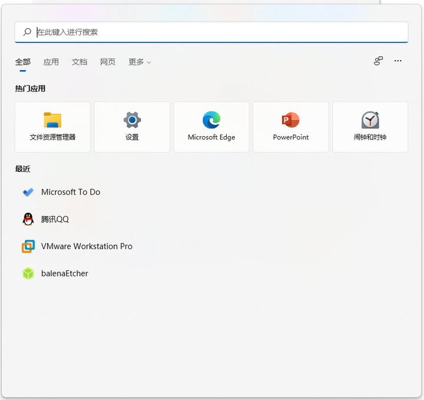
Task: Open the 设置 gear icon
Action: pos(132,120)
